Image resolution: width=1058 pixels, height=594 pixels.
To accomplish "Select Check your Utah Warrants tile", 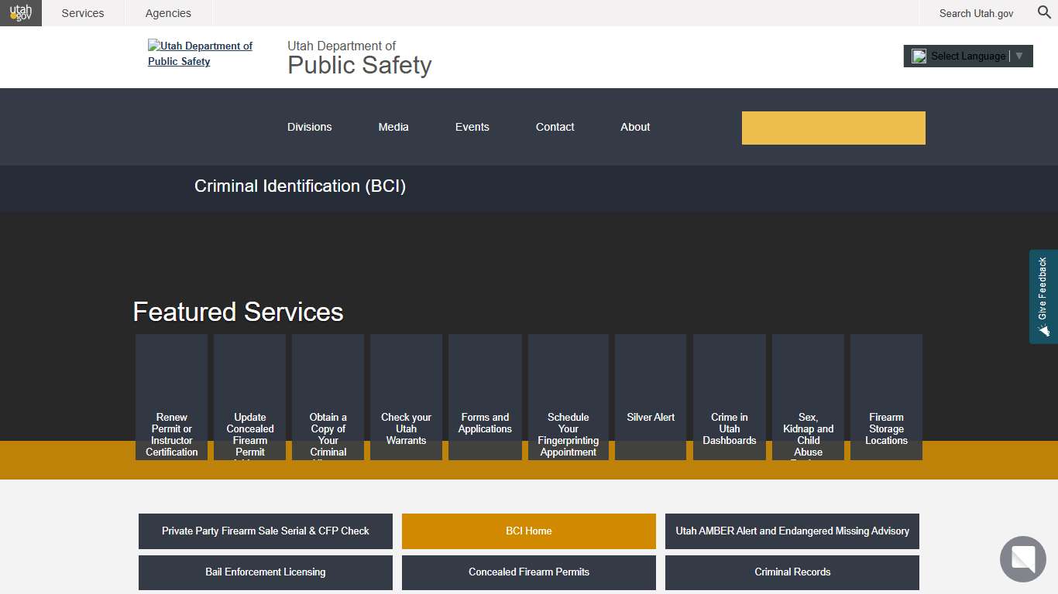I will (406, 397).
